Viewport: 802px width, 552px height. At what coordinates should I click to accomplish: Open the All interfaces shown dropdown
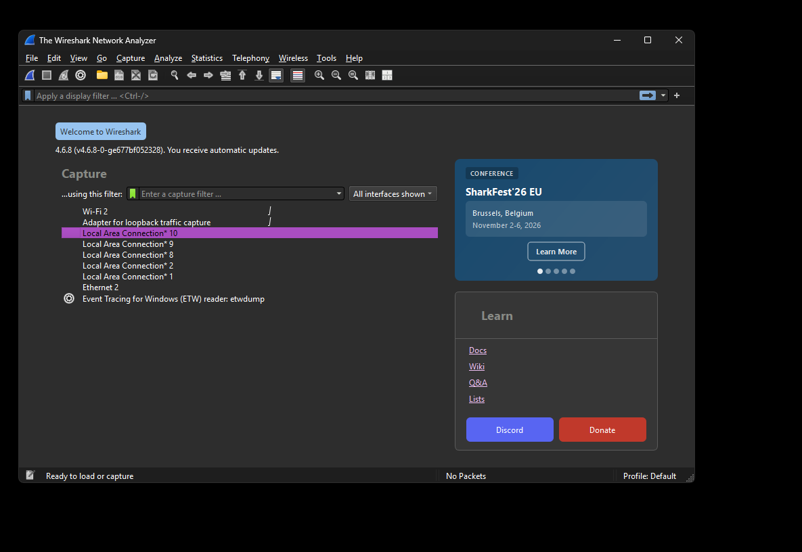pyautogui.click(x=393, y=193)
